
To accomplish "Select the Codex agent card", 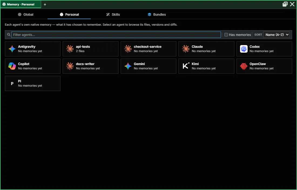I will pyautogui.click(x=264, y=49).
